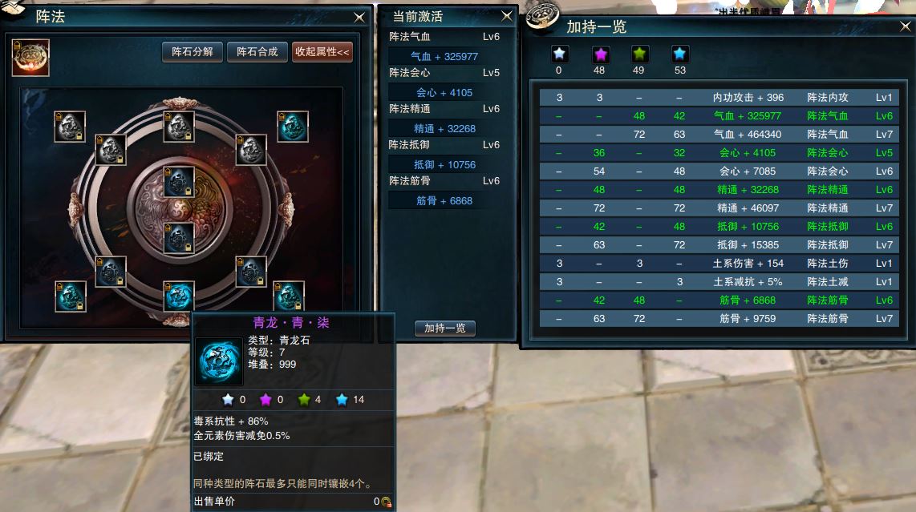Select the 土系减抗 + 5% row
The image size is (916, 512).
(719, 282)
